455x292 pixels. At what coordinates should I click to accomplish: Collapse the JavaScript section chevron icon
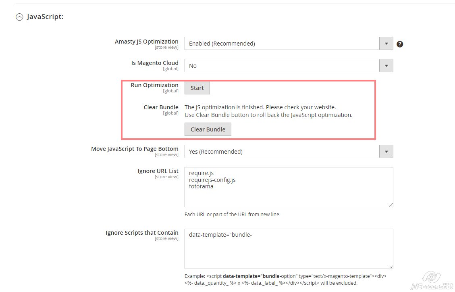click(x=19, y=17)
